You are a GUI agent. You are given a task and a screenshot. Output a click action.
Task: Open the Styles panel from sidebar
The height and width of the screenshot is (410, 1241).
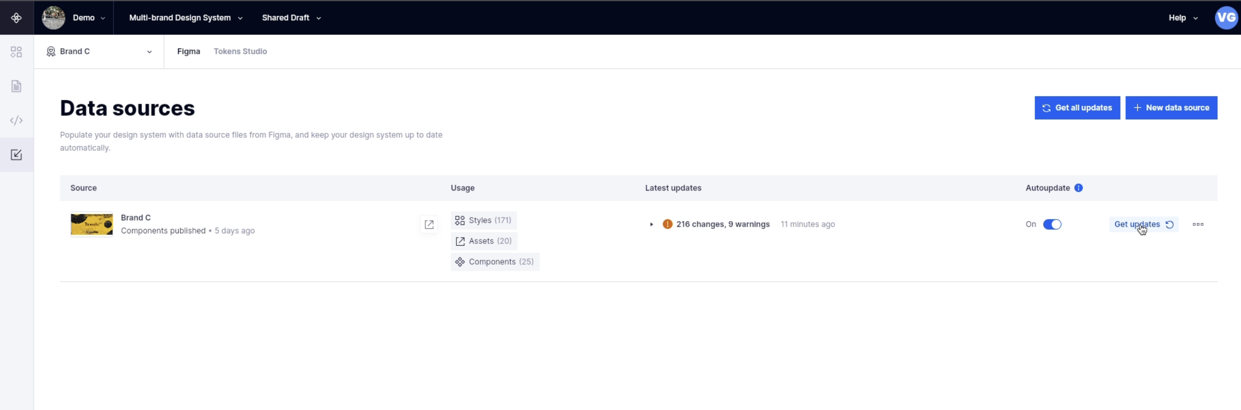16,52
